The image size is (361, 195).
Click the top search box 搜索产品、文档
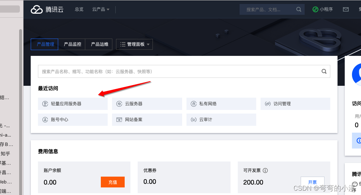click(x=272, y=9)
